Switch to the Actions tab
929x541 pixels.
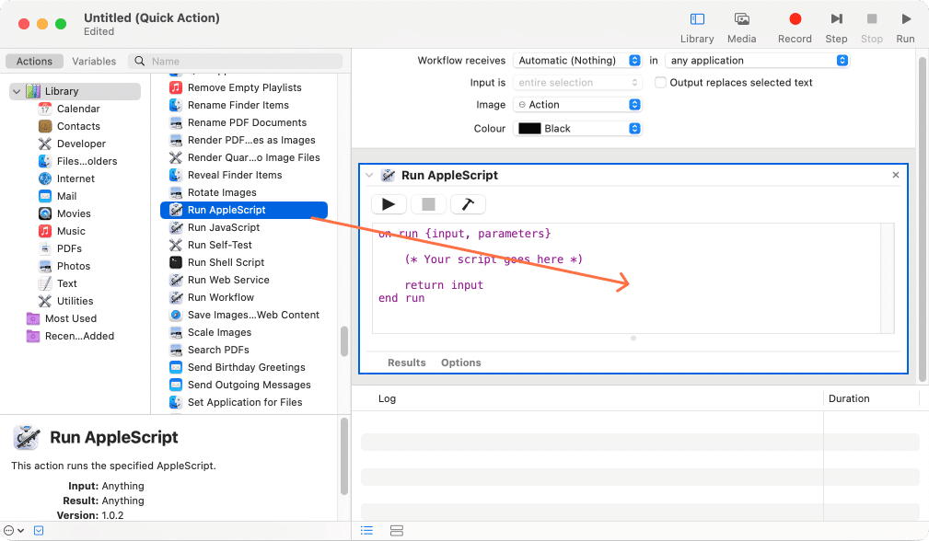[x=34, y=61]
